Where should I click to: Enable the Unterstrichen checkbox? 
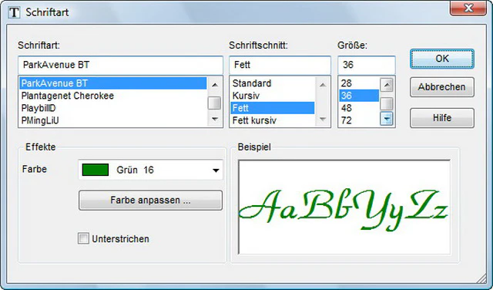83,238
